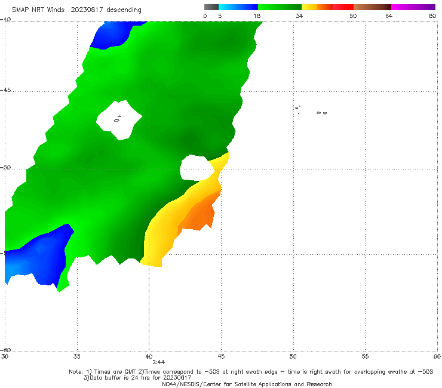
Task: Click the '-45' latitude axis label
Action: click(5, 90)
